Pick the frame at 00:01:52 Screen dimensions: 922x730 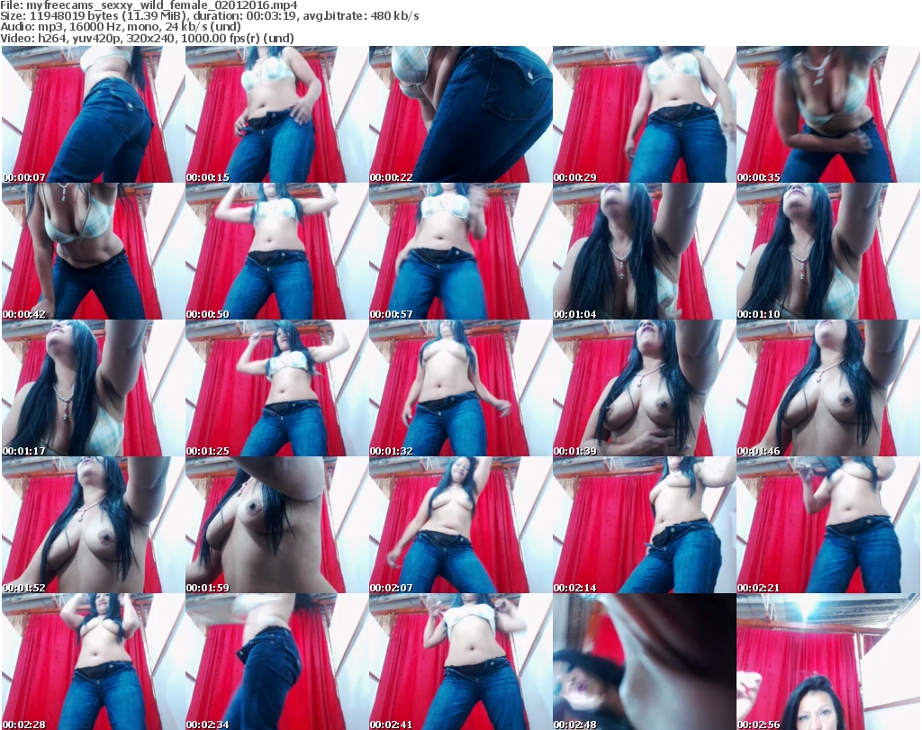[94, 525]
